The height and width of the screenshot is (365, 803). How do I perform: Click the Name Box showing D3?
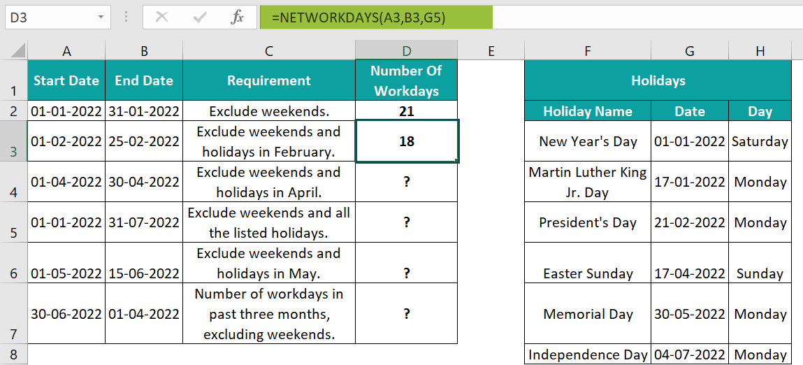[57, 17]
